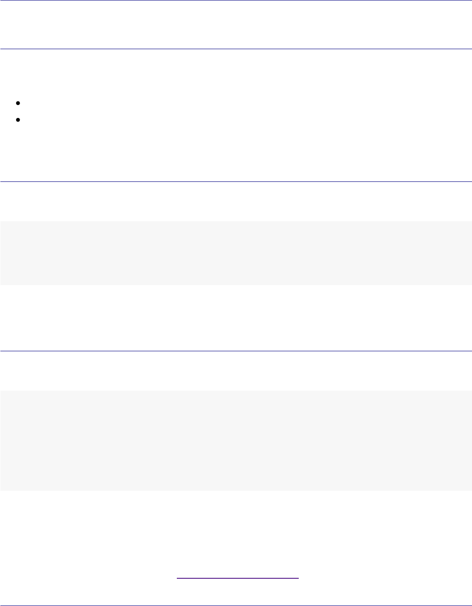
Task: Click the heading space above the lower code block
Action: pyautogui.click(x=236, y=371)
